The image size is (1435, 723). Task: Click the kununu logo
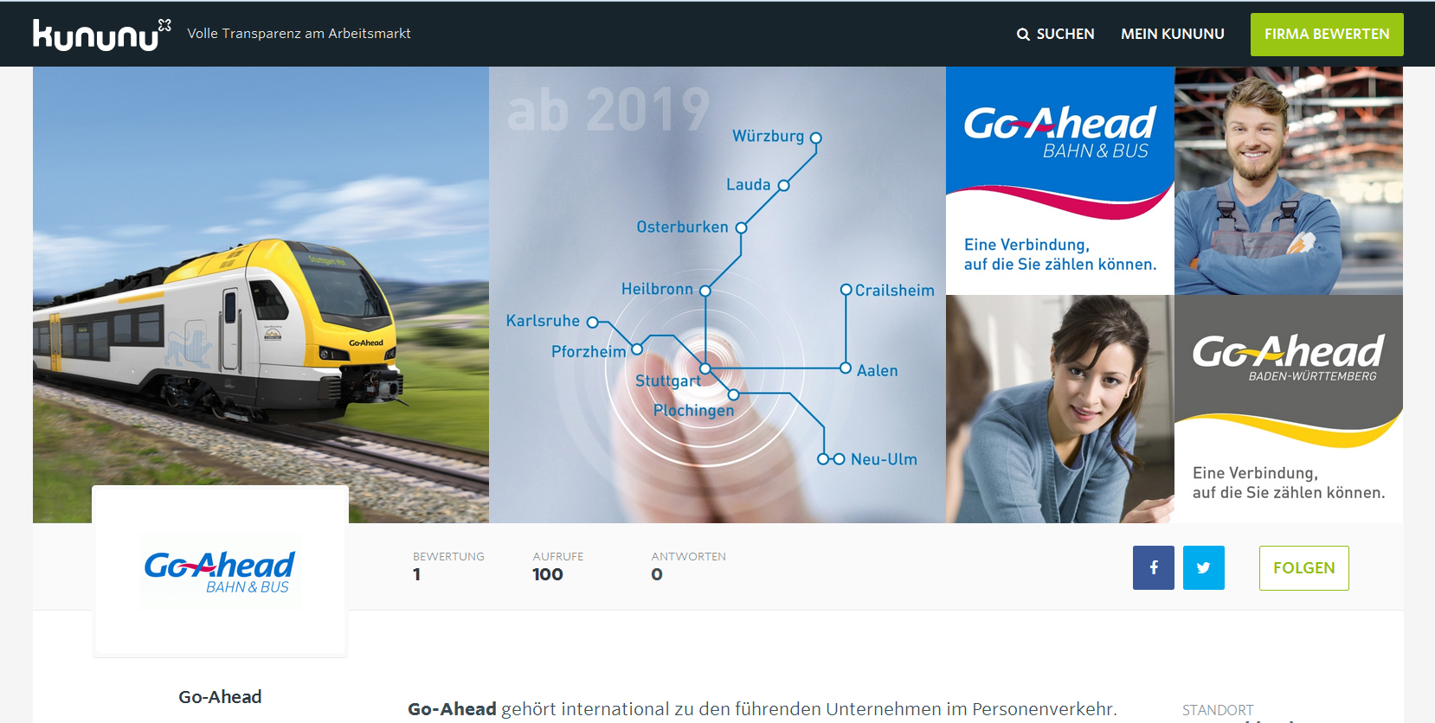tap(102, 35)
